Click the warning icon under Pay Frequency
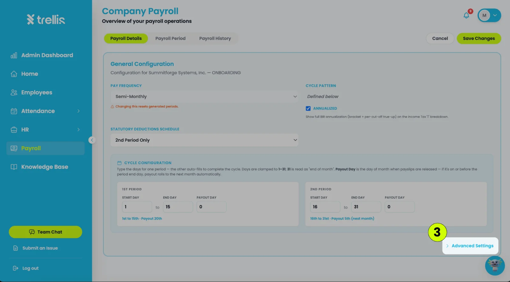510x282 pixels. (x=112, y=107)
